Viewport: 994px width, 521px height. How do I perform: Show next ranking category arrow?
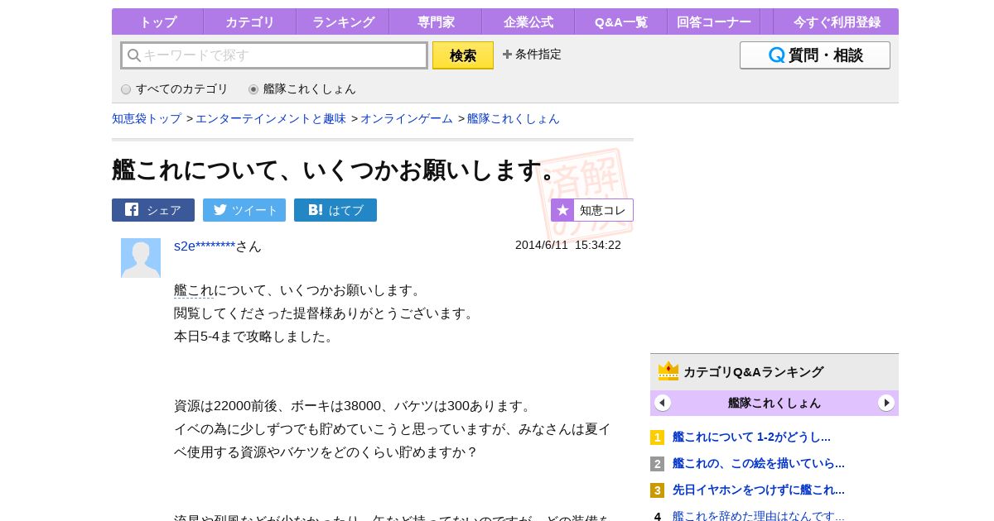pos(886,403)
